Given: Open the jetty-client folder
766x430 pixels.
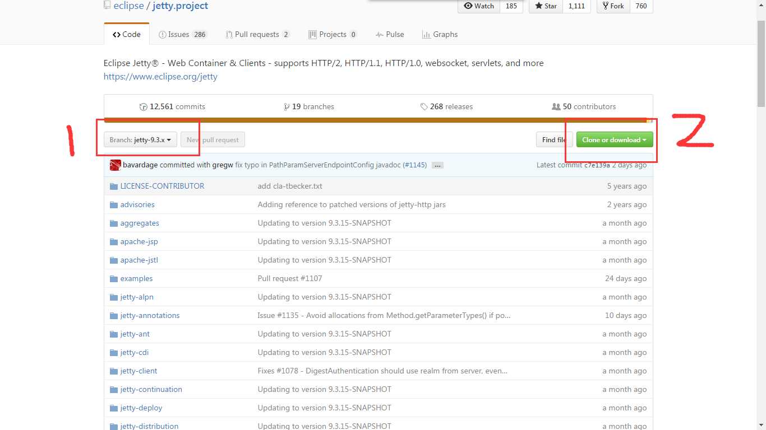Looking at the screenshot, I should coord(139,371).
